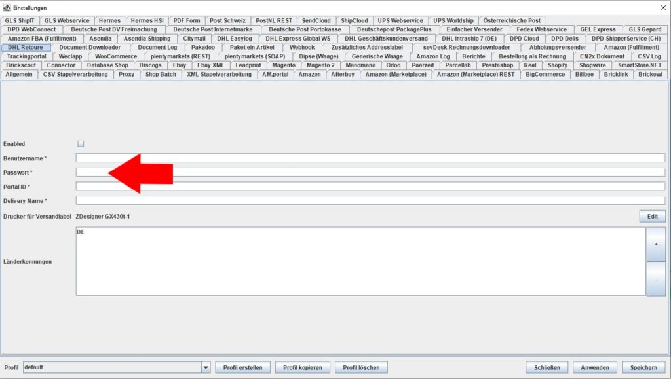The image size is (671, 379).
Task: Switch to the Database Shop tab
Action: [x=107, y=65]
